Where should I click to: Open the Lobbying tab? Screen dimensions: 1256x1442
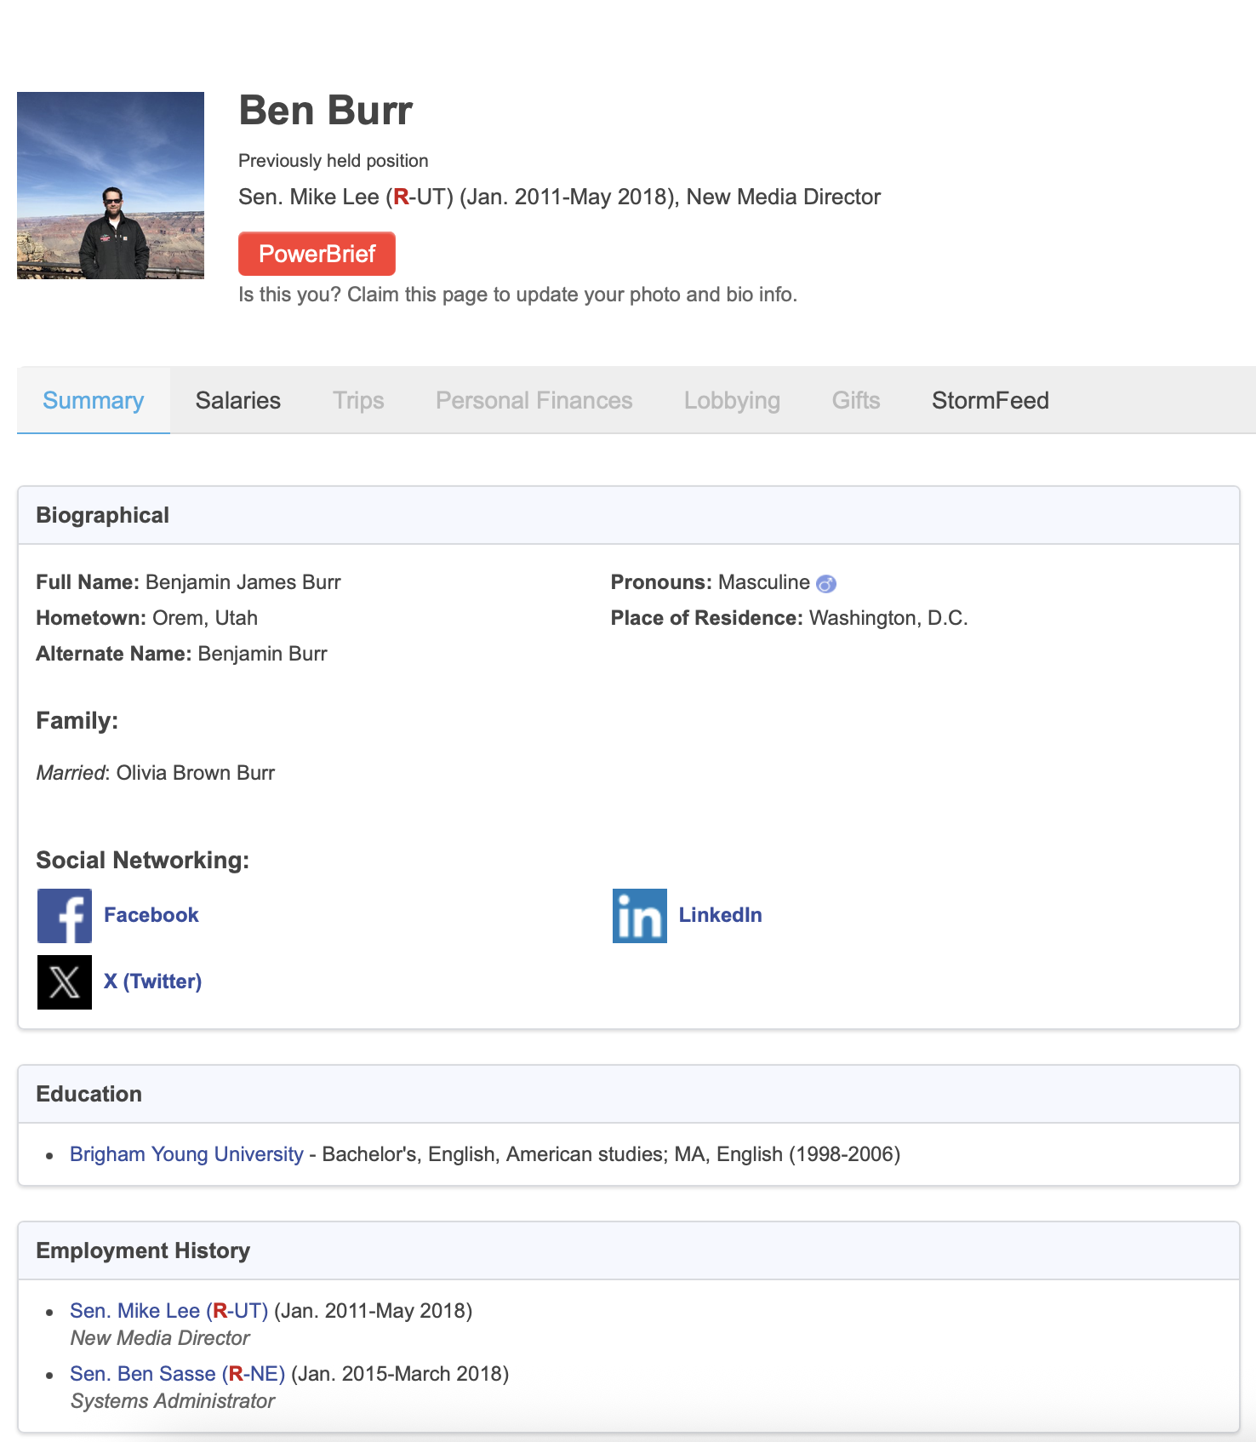732,401
